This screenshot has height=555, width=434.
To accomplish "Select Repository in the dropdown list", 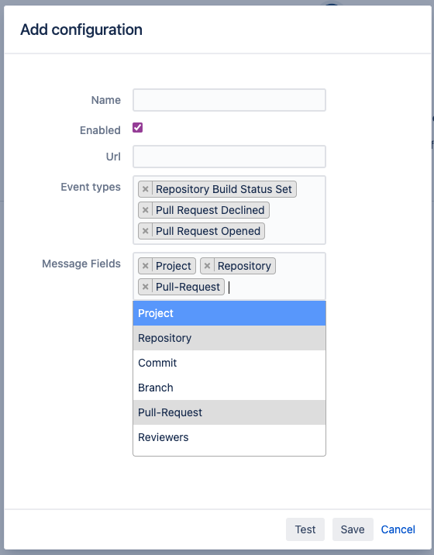I will tap(229, 338).
